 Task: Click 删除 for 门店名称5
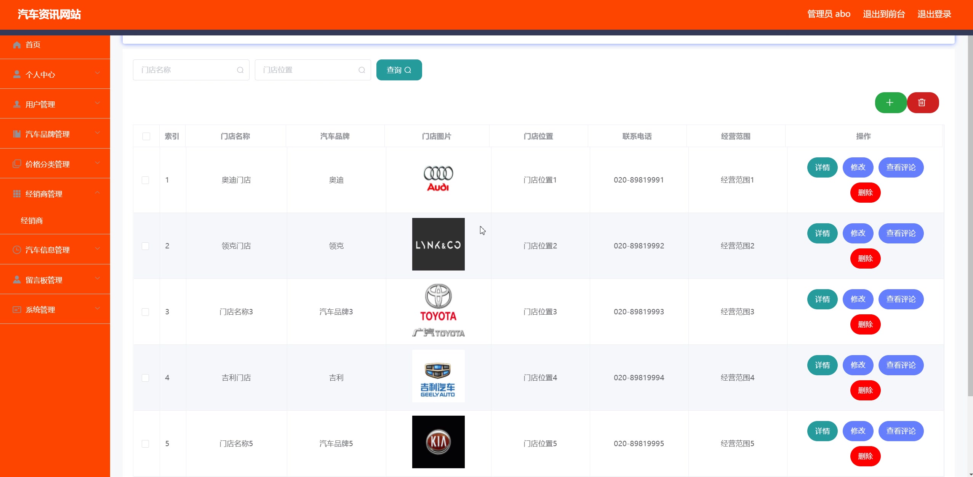[x=865, y=456]
